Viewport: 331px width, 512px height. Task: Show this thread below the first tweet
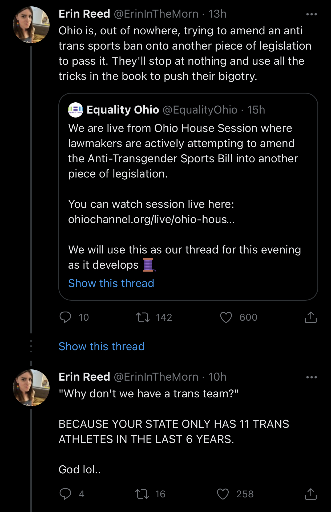[102, 346]
